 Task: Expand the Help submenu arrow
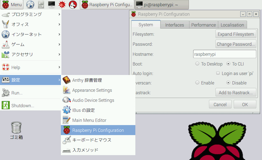(59, 67)
